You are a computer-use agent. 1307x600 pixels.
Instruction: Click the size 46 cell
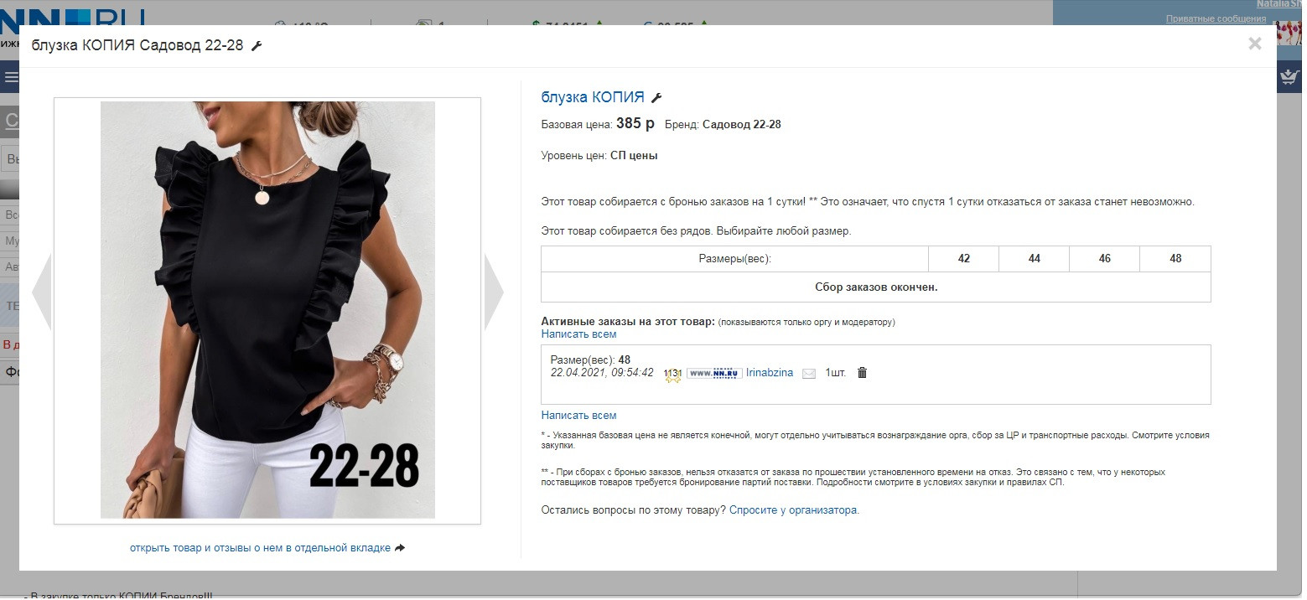pyautogui.click(x=1105, y=259)
